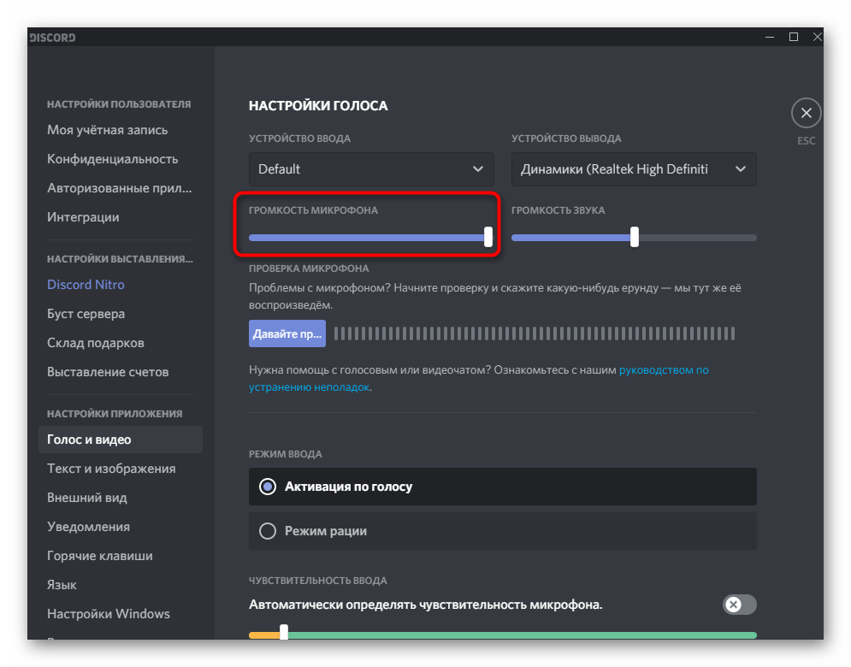Click the Discord logo in title bar
Image resolution: width=851 pixels, height=667 pixels.
[x=53, y=38]
